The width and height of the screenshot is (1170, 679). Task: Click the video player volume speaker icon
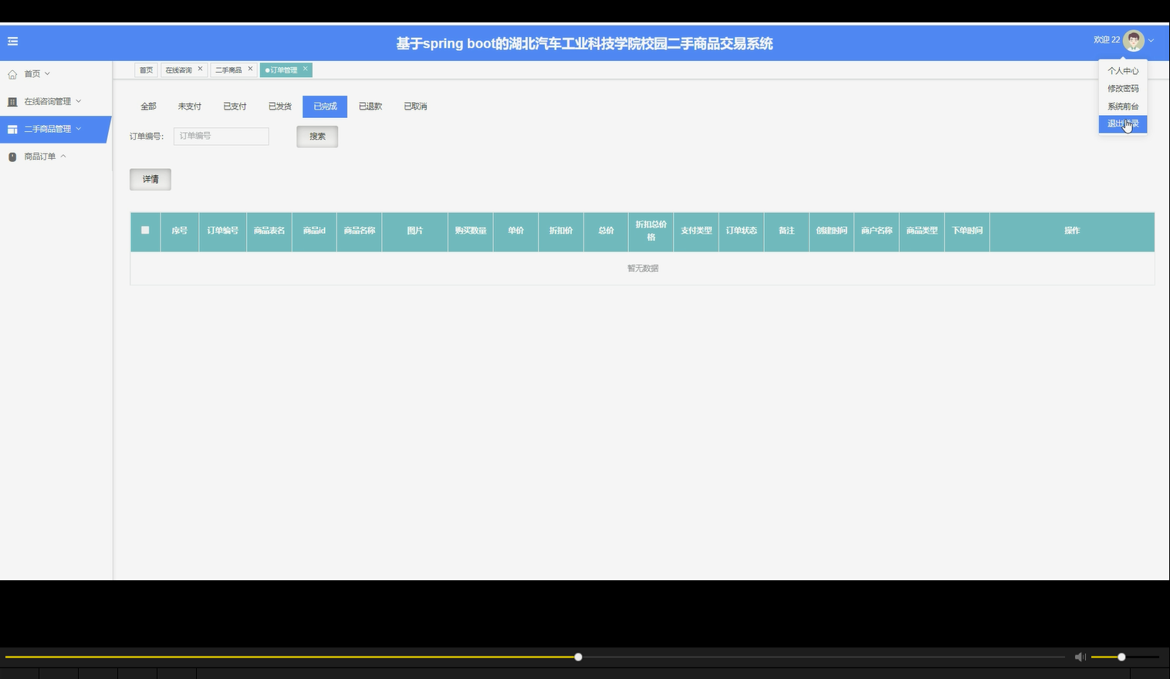[1080, 657]
